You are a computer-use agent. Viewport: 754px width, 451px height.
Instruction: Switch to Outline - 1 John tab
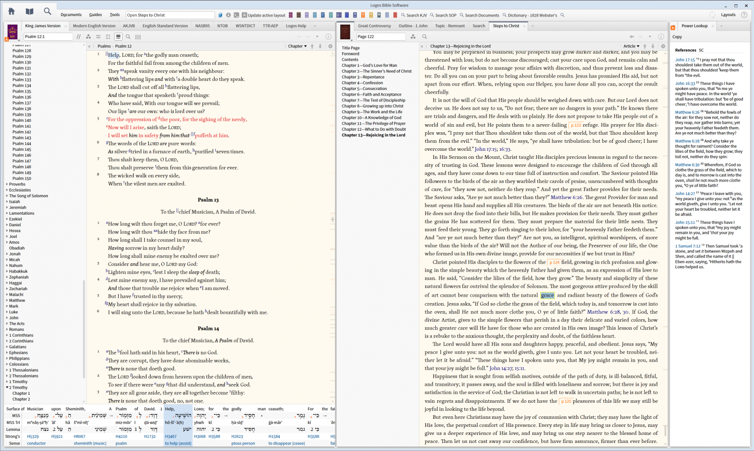[413, 26]
